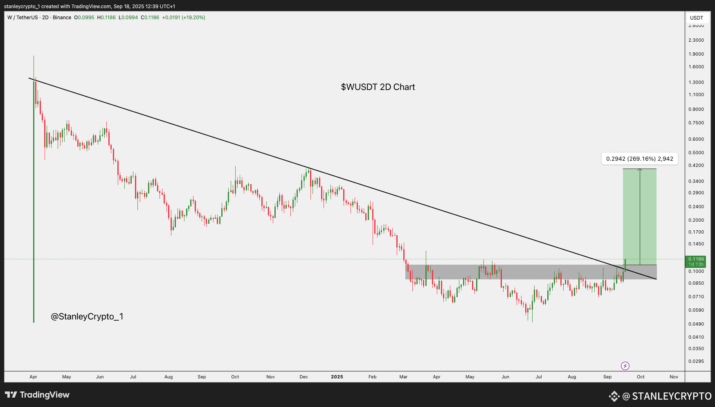This screenshot has height=407, width=715.
Task: Click the Dec label on the time axis
Action: pyautogui.click(x=304, y=377)
